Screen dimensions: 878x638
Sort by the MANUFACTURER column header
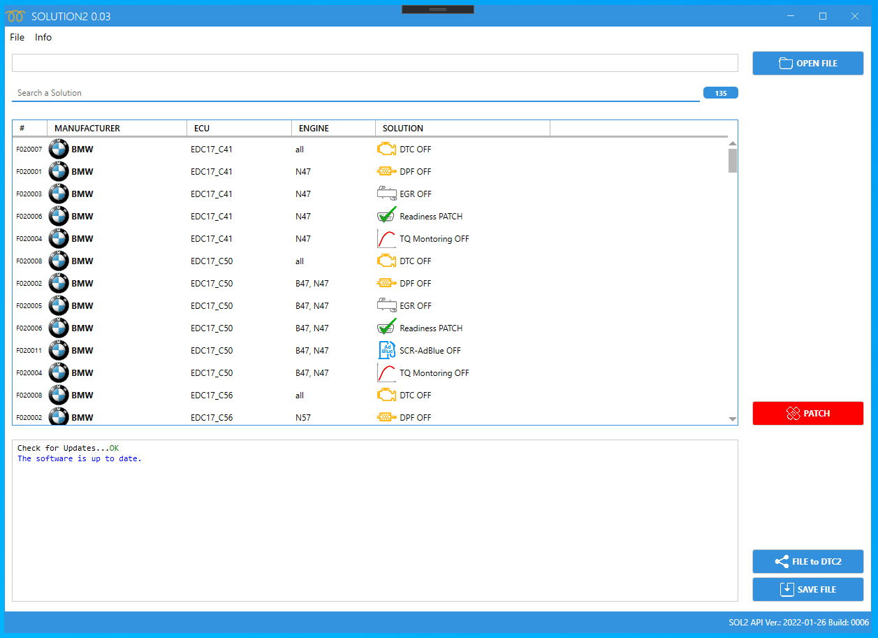(117, 128)
